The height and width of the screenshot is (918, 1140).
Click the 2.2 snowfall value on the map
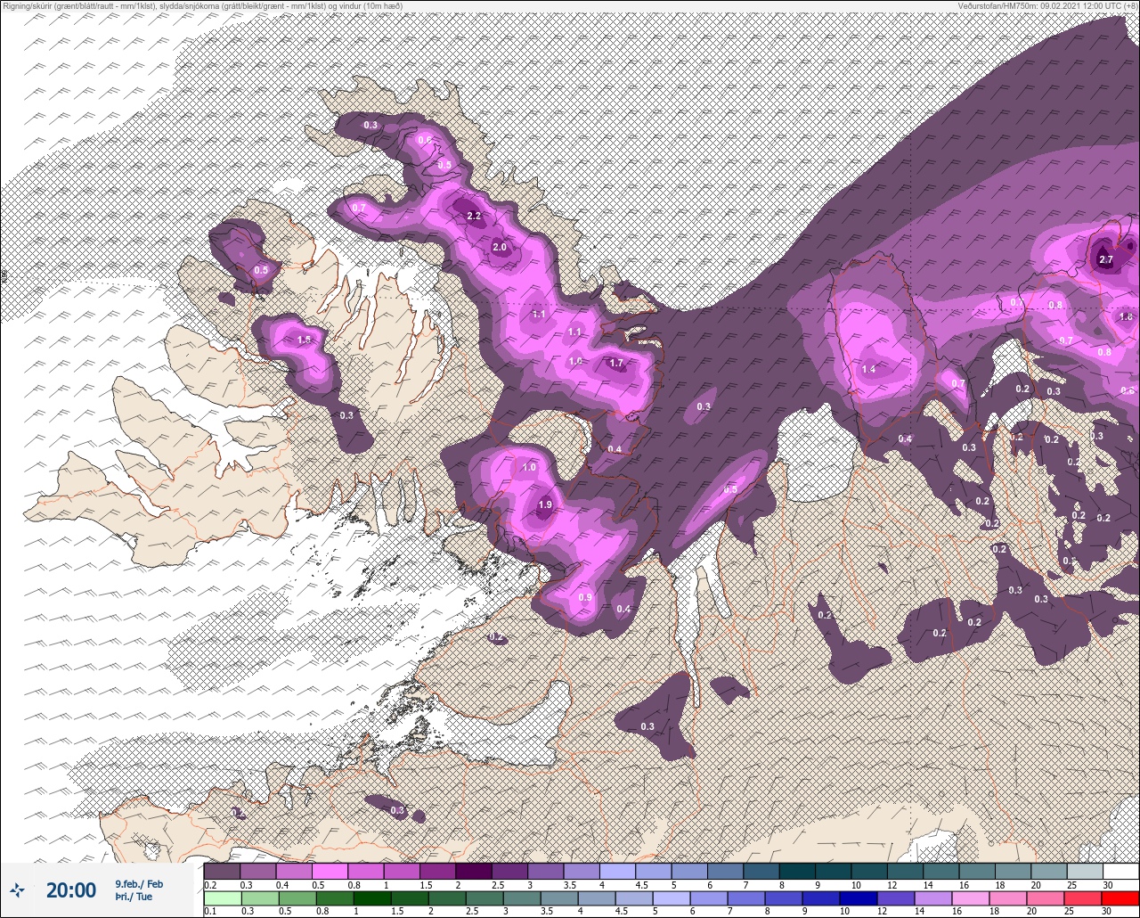pyautogui.click(x=474, y=216)
